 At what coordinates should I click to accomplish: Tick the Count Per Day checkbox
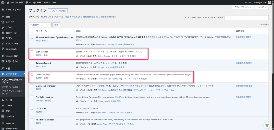point(32,74)
